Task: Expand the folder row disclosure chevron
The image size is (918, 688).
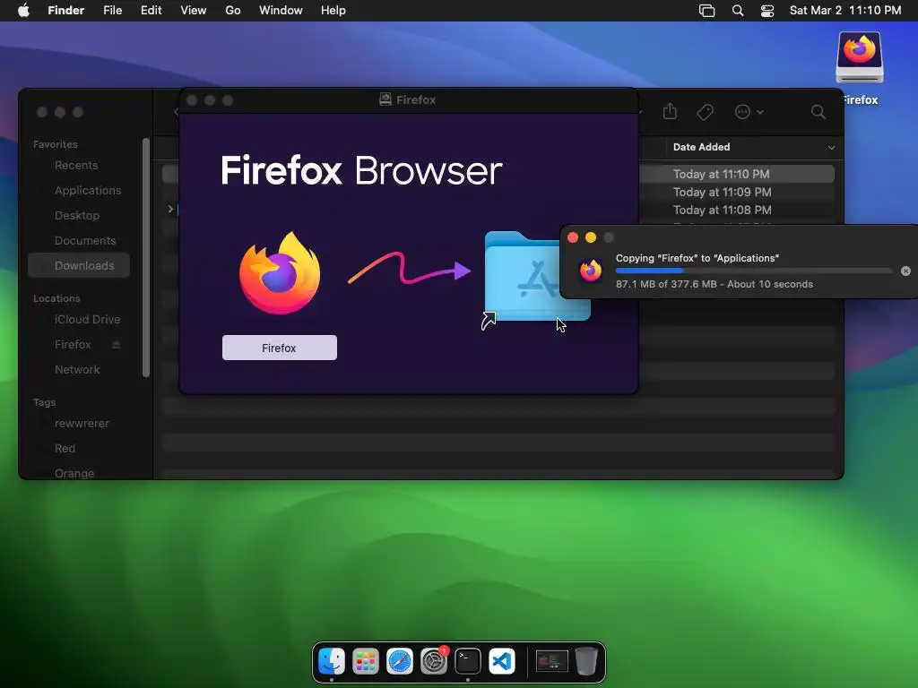Action: [x=170, y=209]
